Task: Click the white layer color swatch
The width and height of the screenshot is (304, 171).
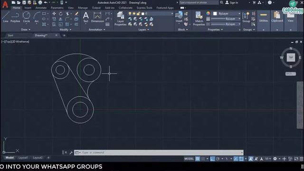Action: [143, 14]
